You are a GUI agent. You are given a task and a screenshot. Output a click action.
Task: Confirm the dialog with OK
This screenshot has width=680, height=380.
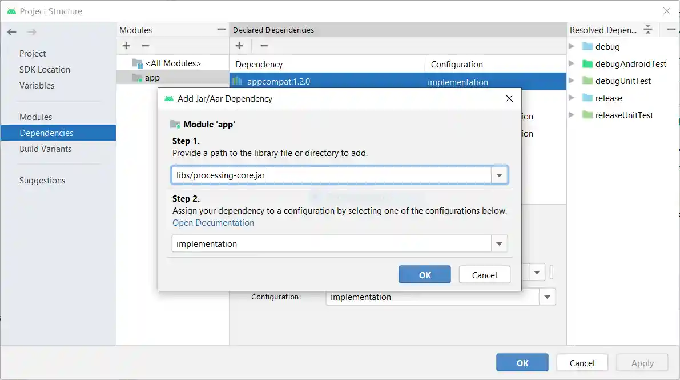coord(424,274)
